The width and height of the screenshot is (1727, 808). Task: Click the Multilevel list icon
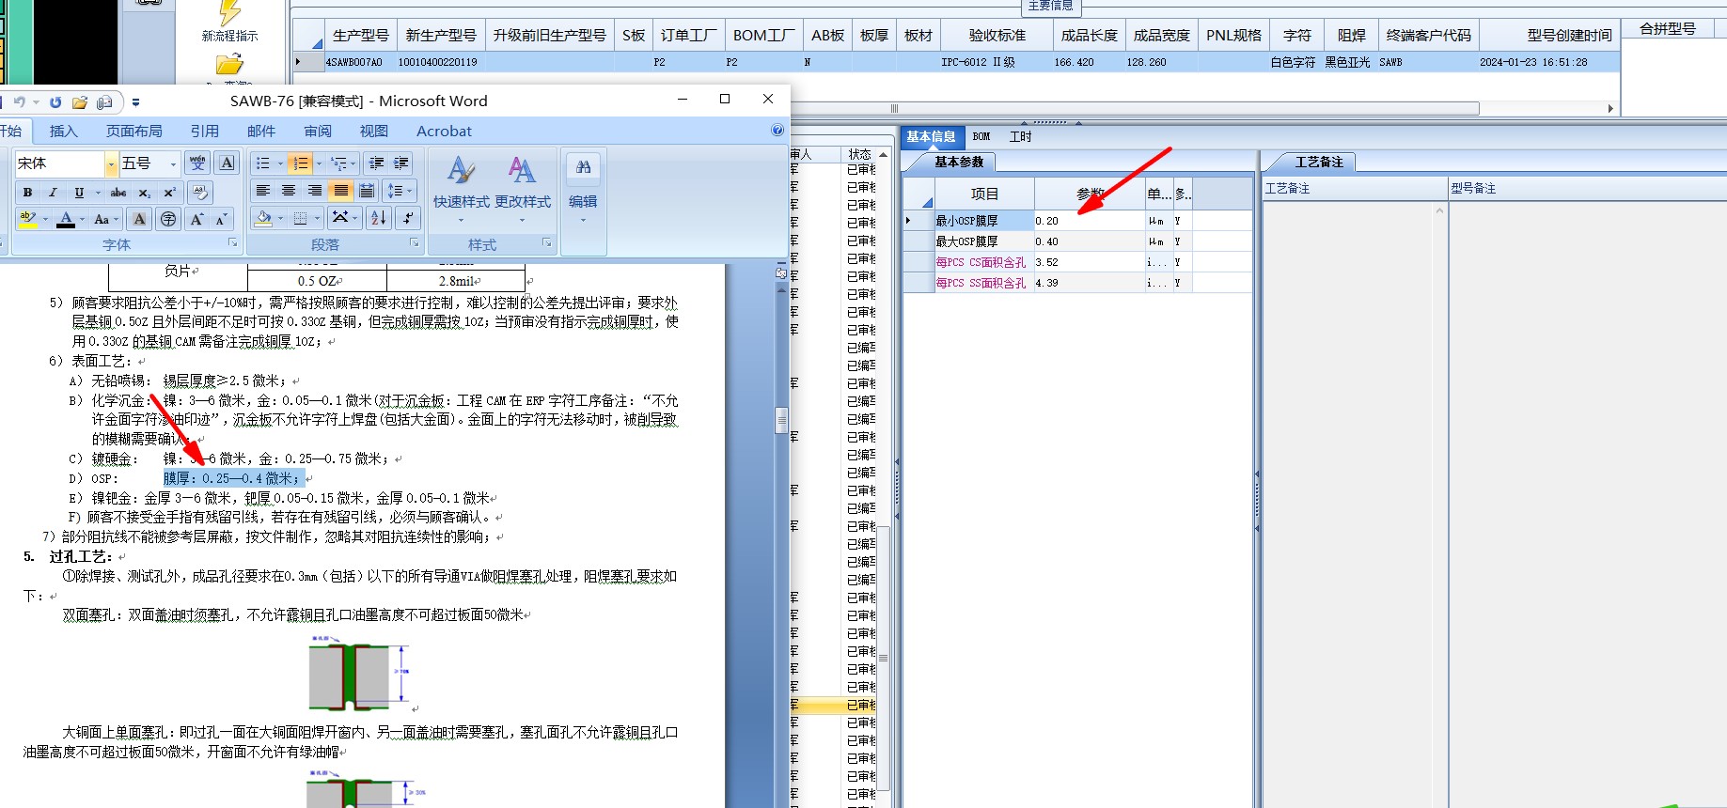point(338,163)
